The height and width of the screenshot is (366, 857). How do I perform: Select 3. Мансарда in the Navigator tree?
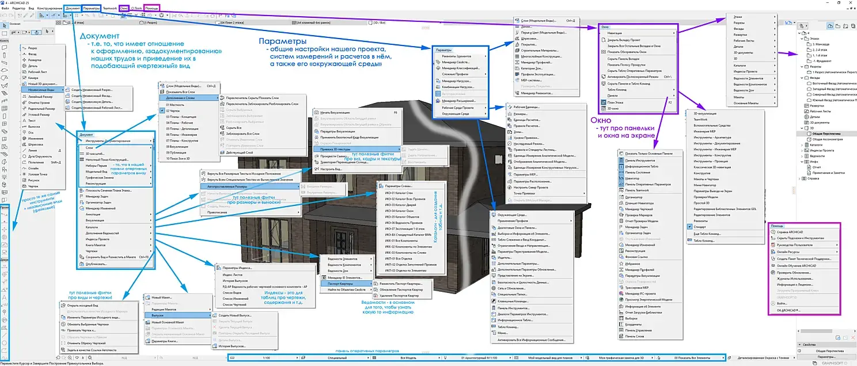pos(817,44)
